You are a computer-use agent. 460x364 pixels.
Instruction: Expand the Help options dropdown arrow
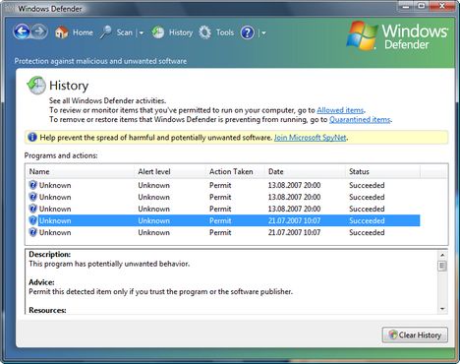click(263, 32)
